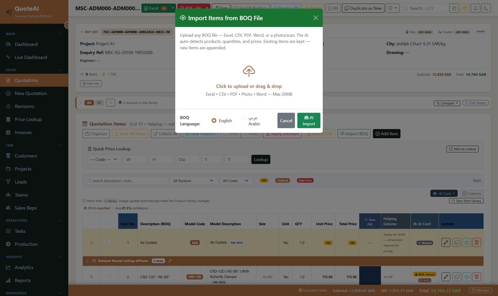
Task: Open Full History
Action: click(x=475, y=103)
